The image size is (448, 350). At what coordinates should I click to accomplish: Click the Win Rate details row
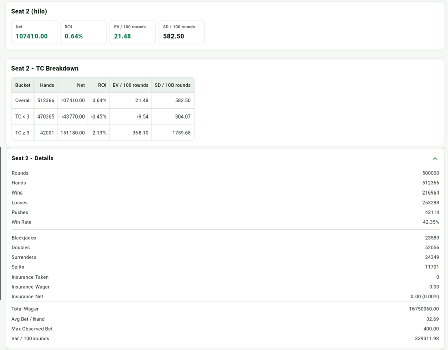click(x=225, y=222)
